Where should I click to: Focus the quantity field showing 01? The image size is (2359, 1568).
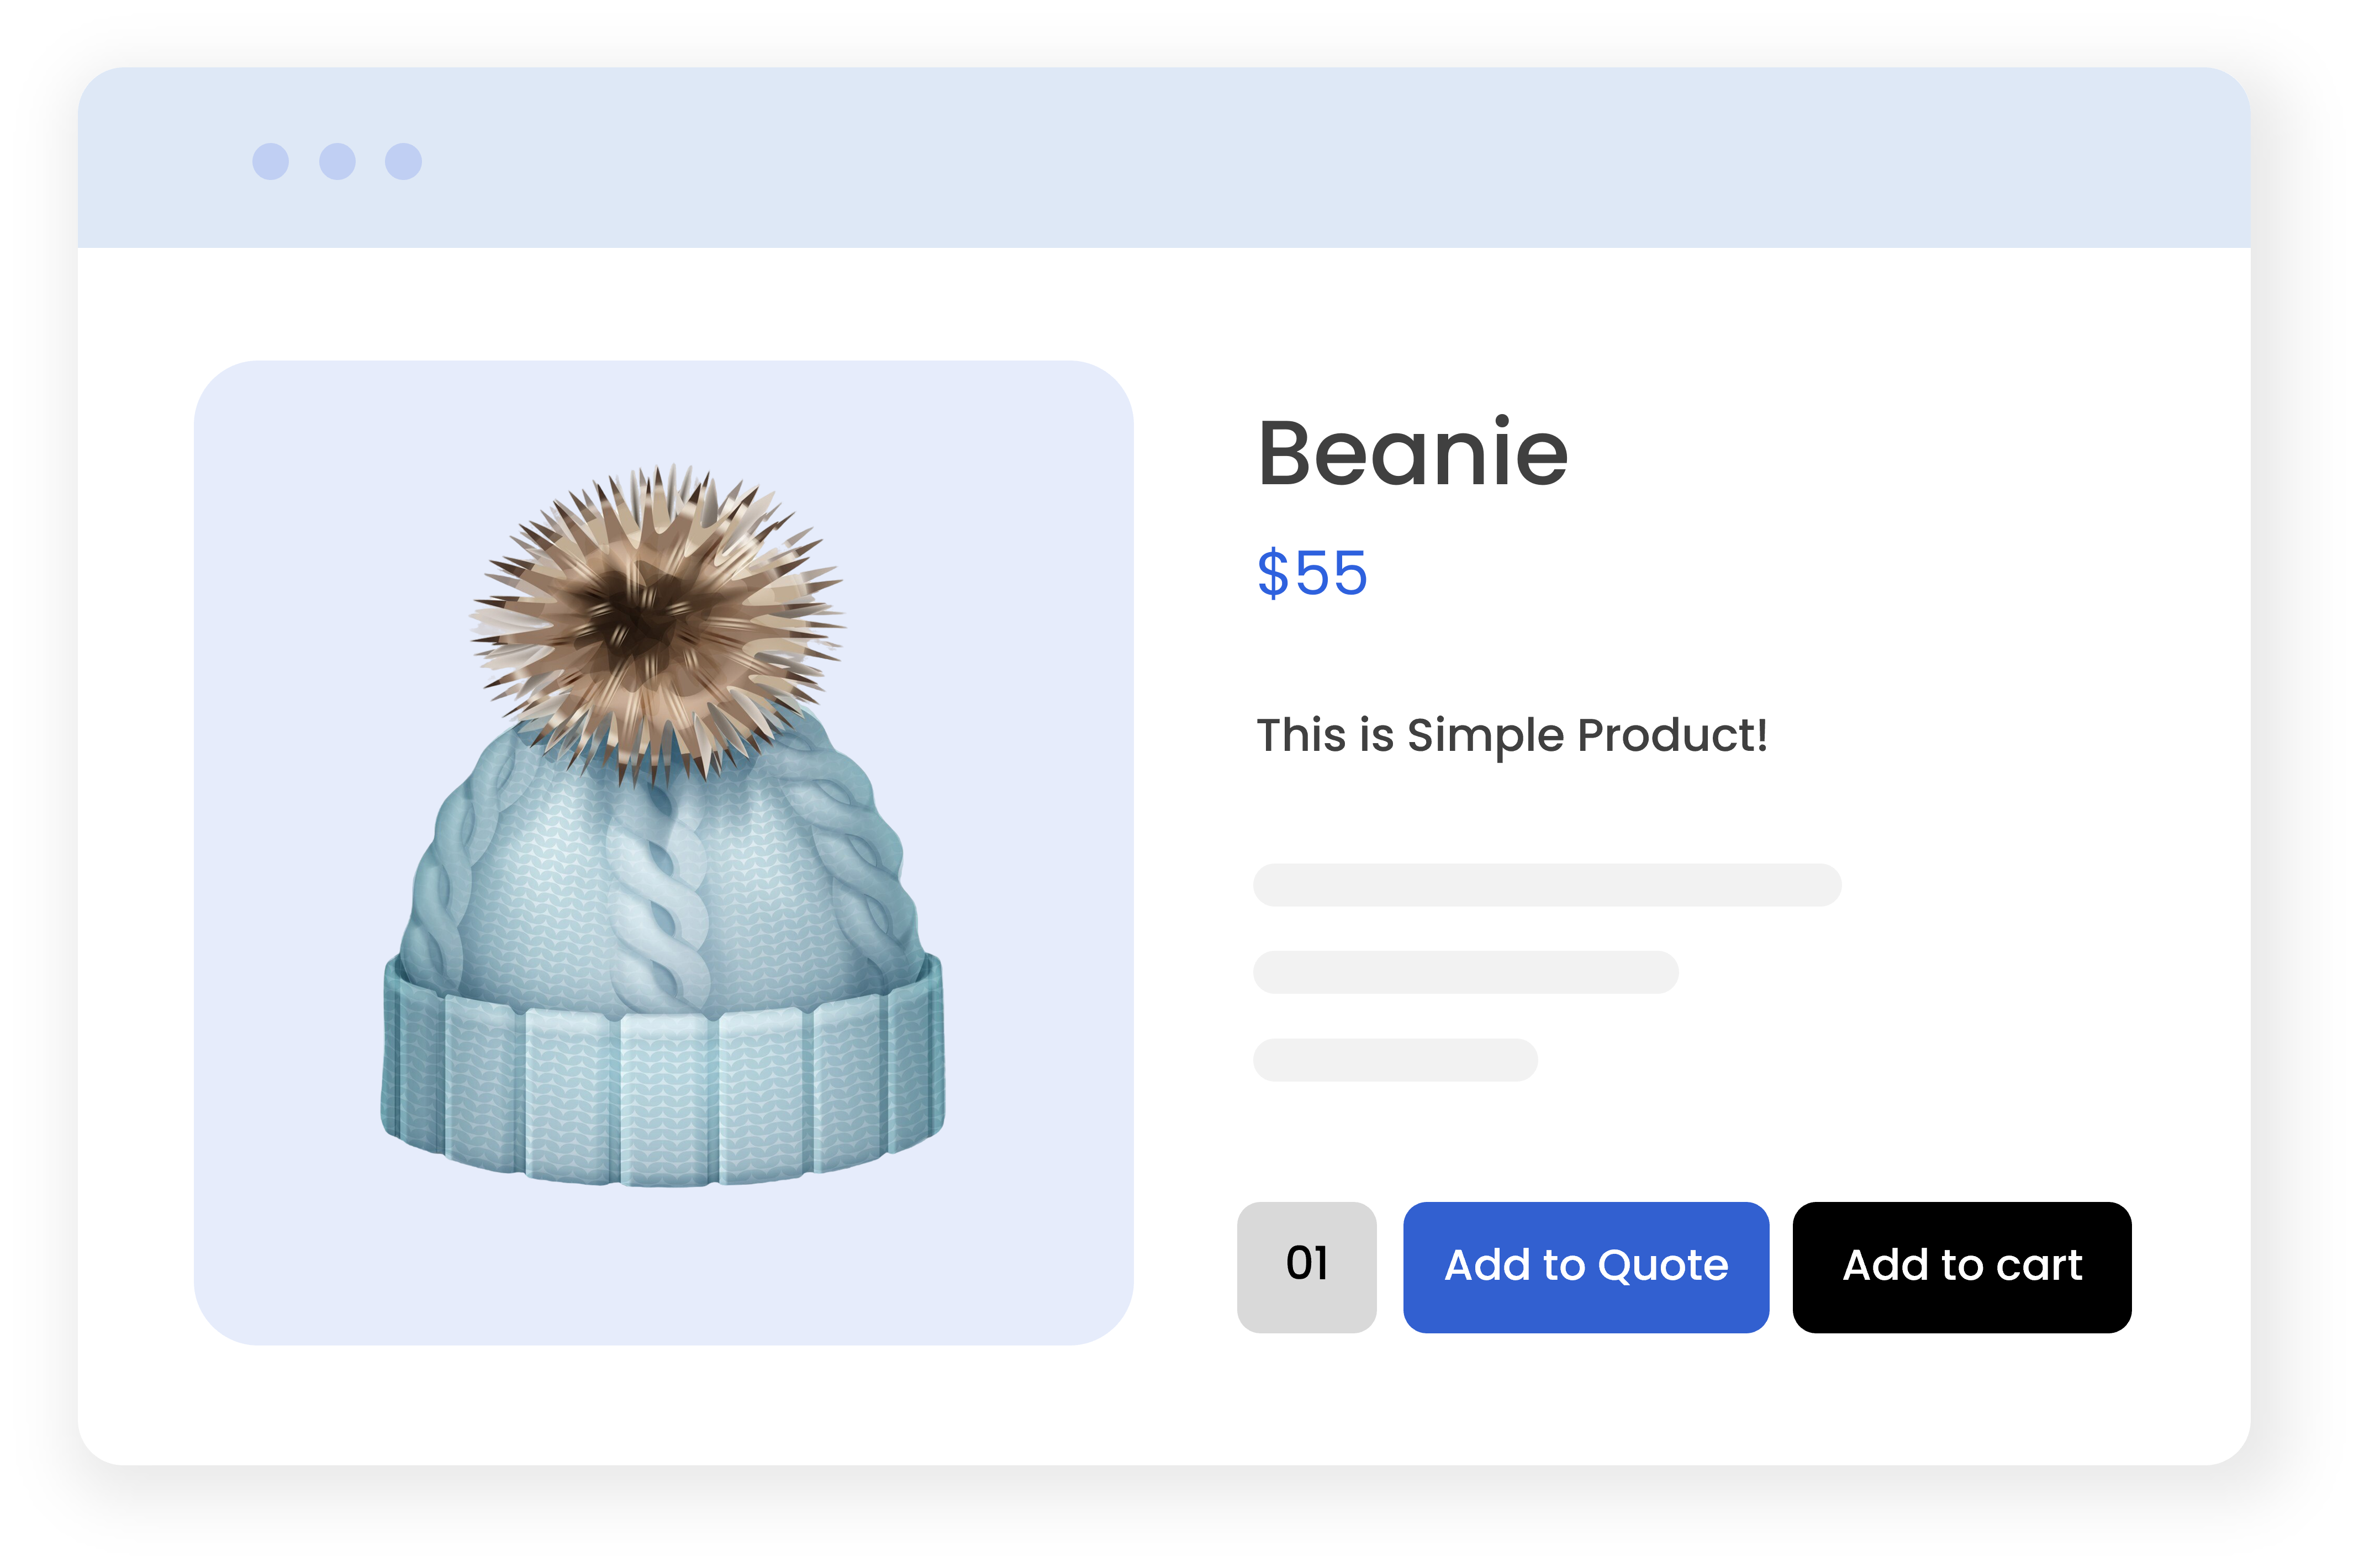coord(1307,1267)
